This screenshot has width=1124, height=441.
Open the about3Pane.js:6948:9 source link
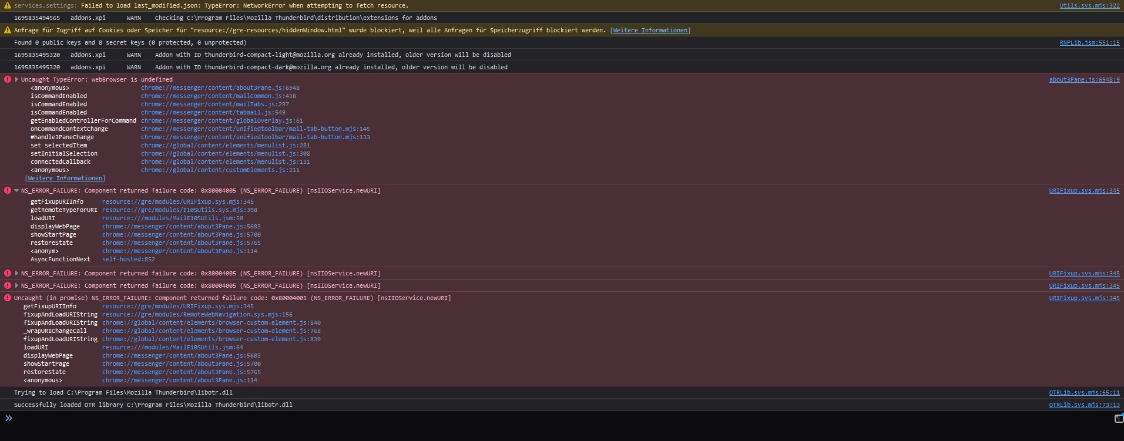point(1084,79)
